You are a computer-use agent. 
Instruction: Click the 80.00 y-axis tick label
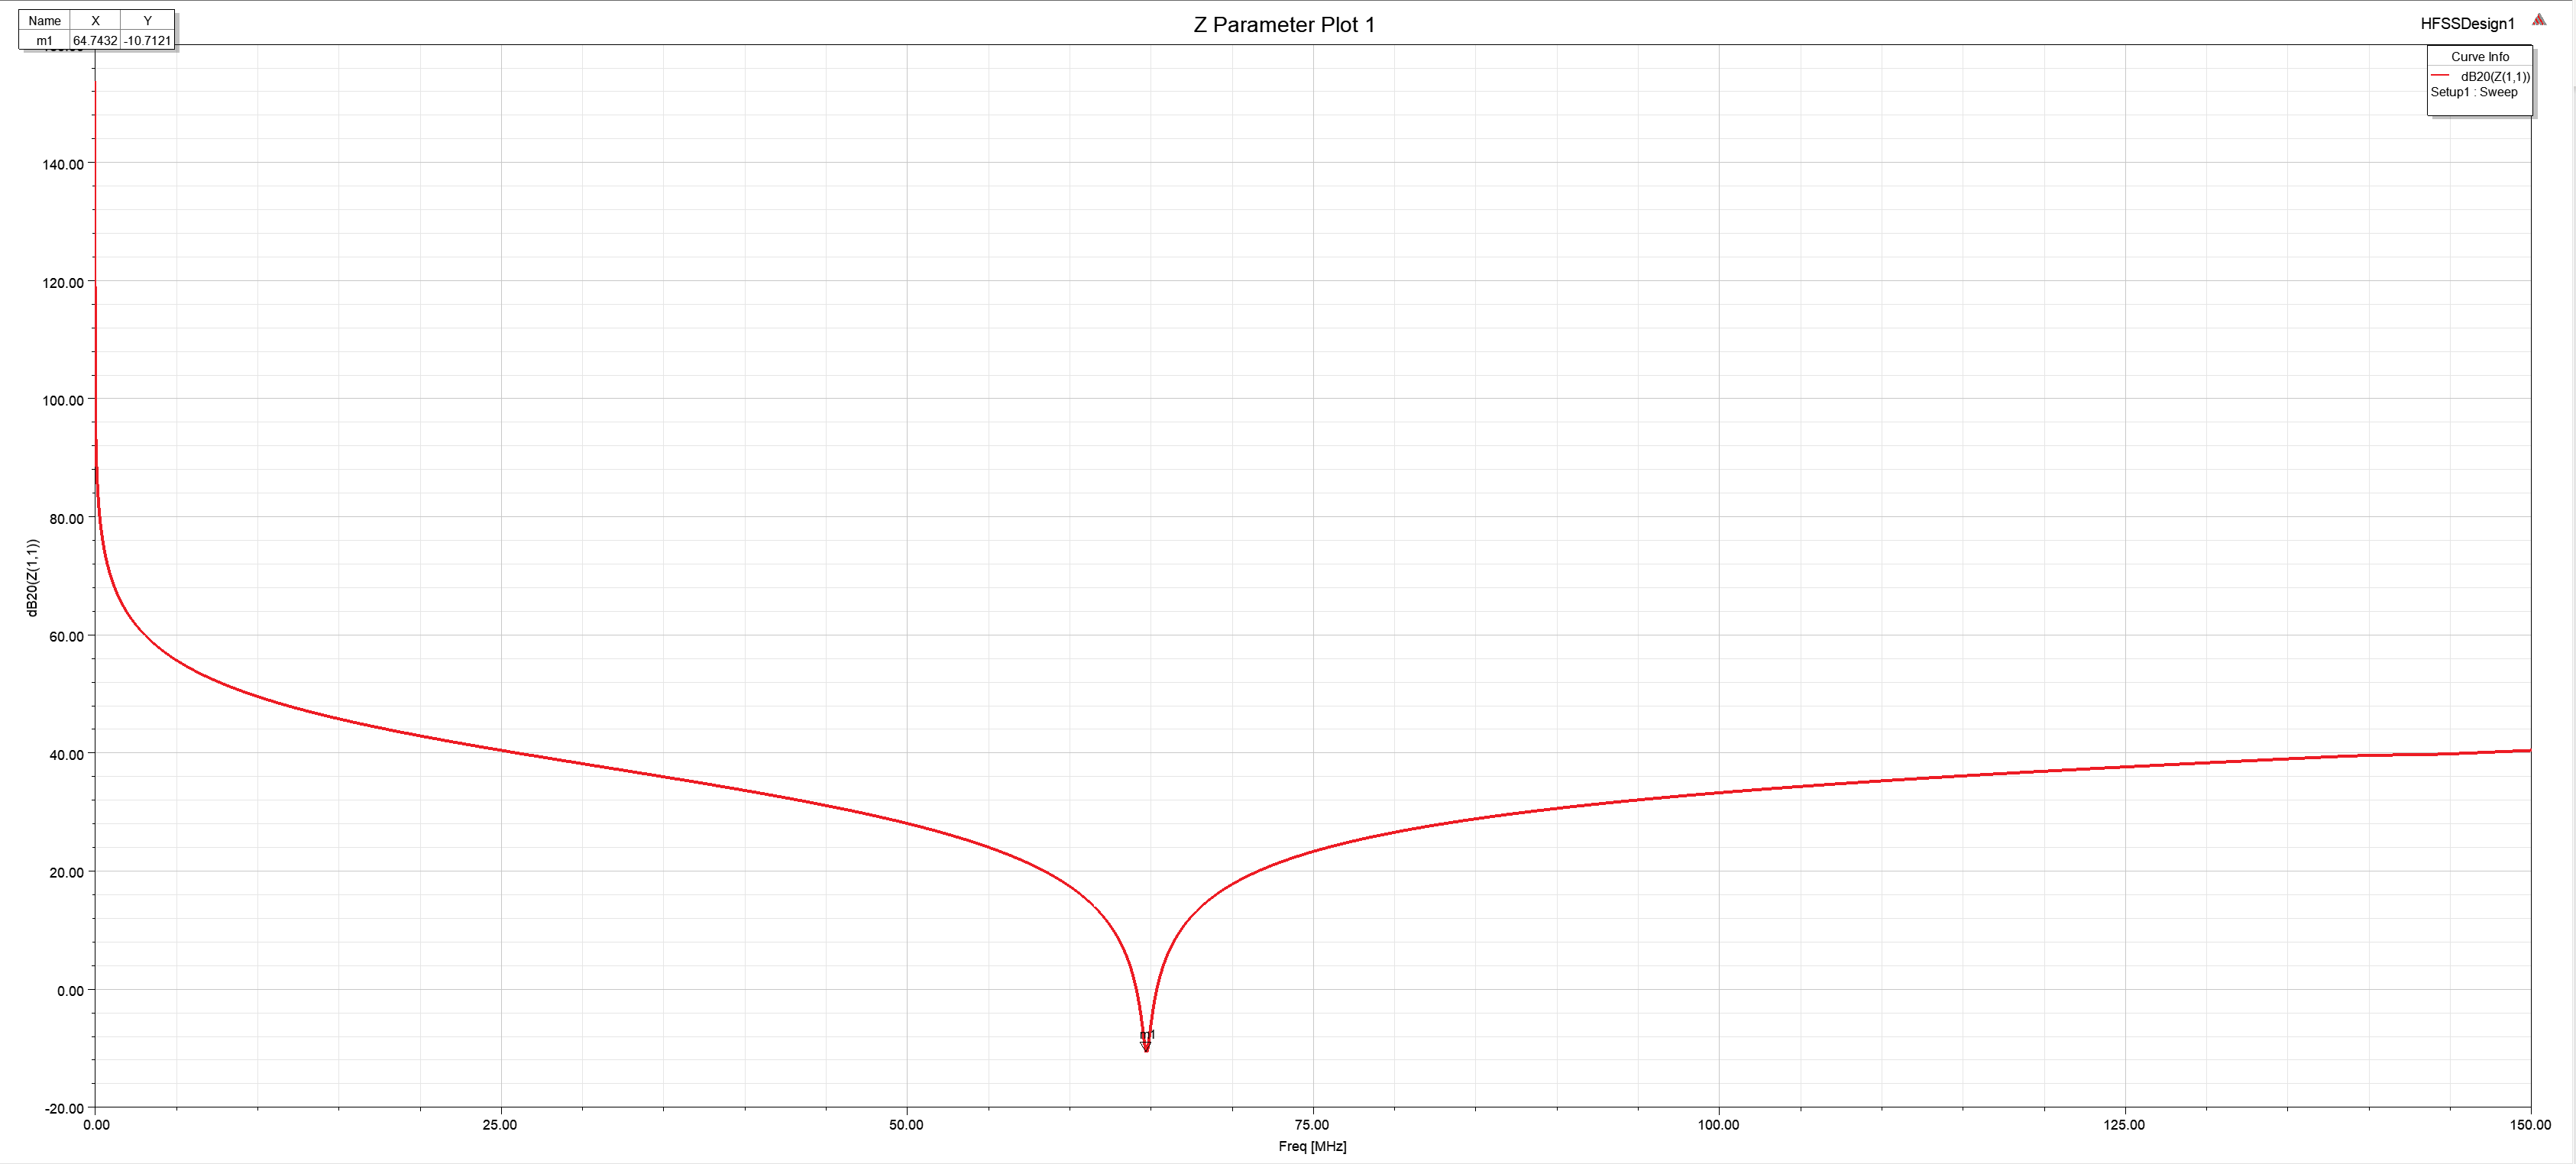66,519
